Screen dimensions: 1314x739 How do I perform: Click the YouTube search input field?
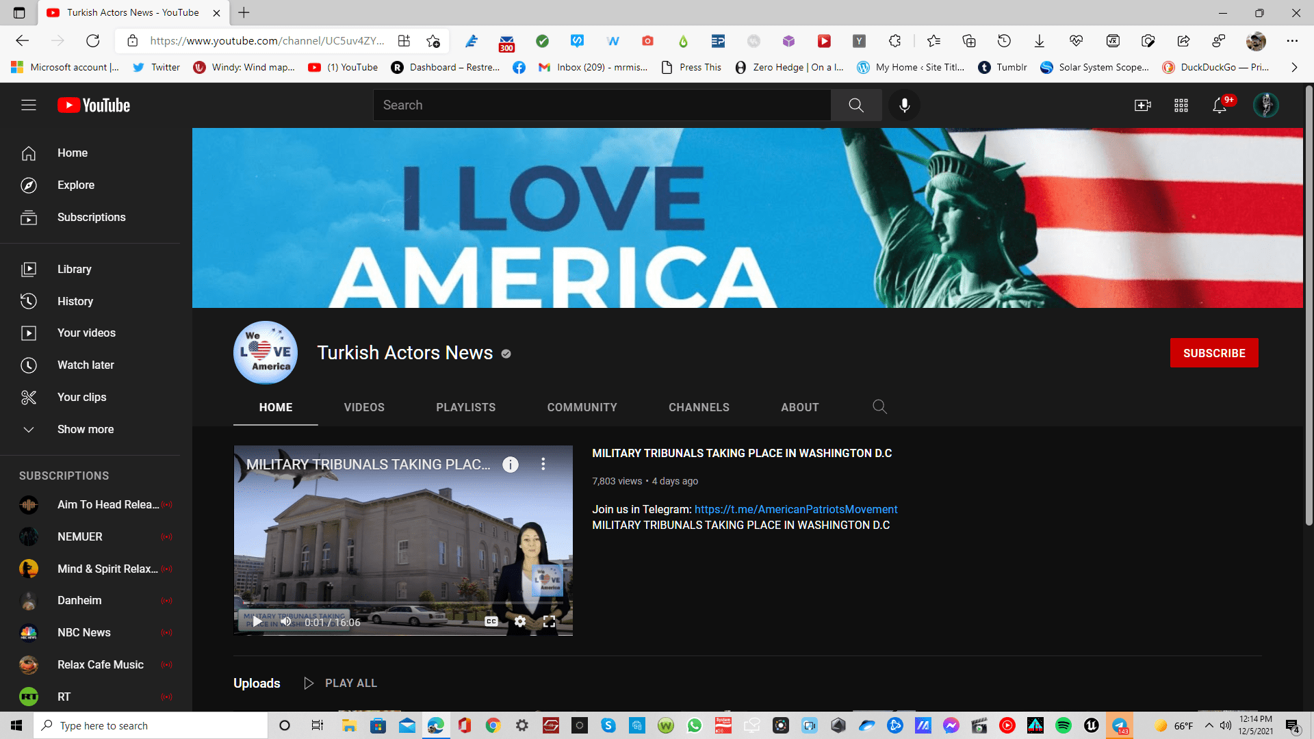602,105
